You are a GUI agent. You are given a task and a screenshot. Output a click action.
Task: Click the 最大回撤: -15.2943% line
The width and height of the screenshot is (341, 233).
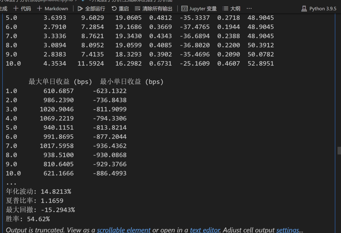pos(40,210)
